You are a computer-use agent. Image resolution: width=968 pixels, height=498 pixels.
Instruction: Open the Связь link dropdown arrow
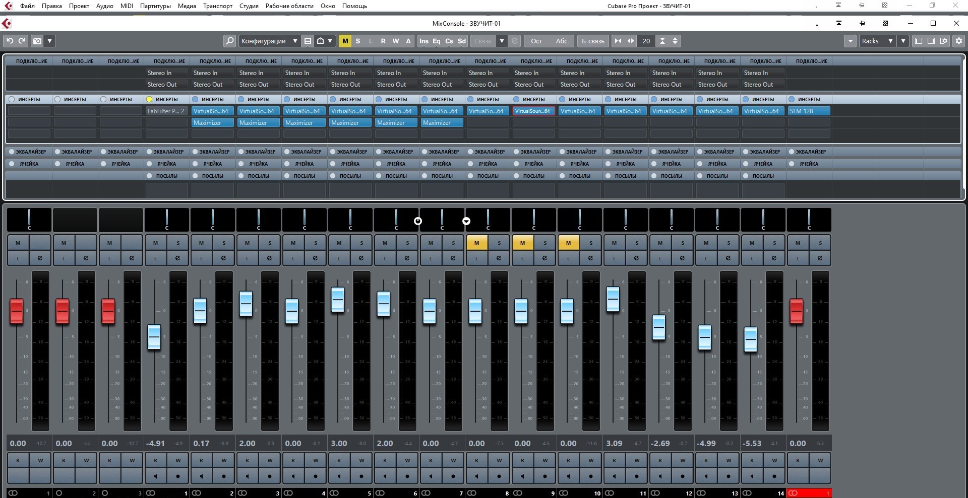[x=502, y=41]
